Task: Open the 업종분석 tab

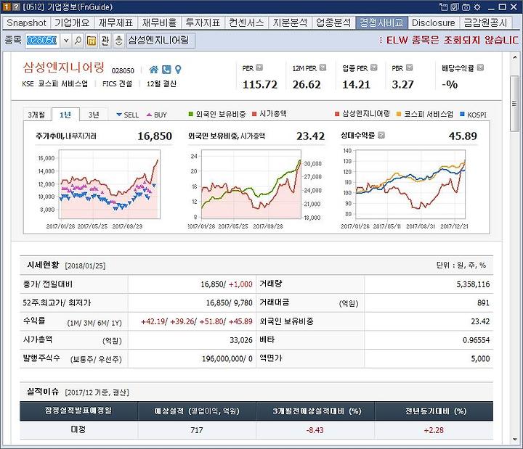Action: [333, 22]
